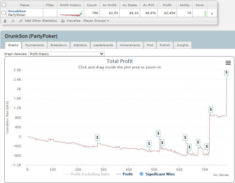Open the Graph Selected dropdown
Image resolution: width=235 pixels, height=183 pixels.
[x=67, y=54]
